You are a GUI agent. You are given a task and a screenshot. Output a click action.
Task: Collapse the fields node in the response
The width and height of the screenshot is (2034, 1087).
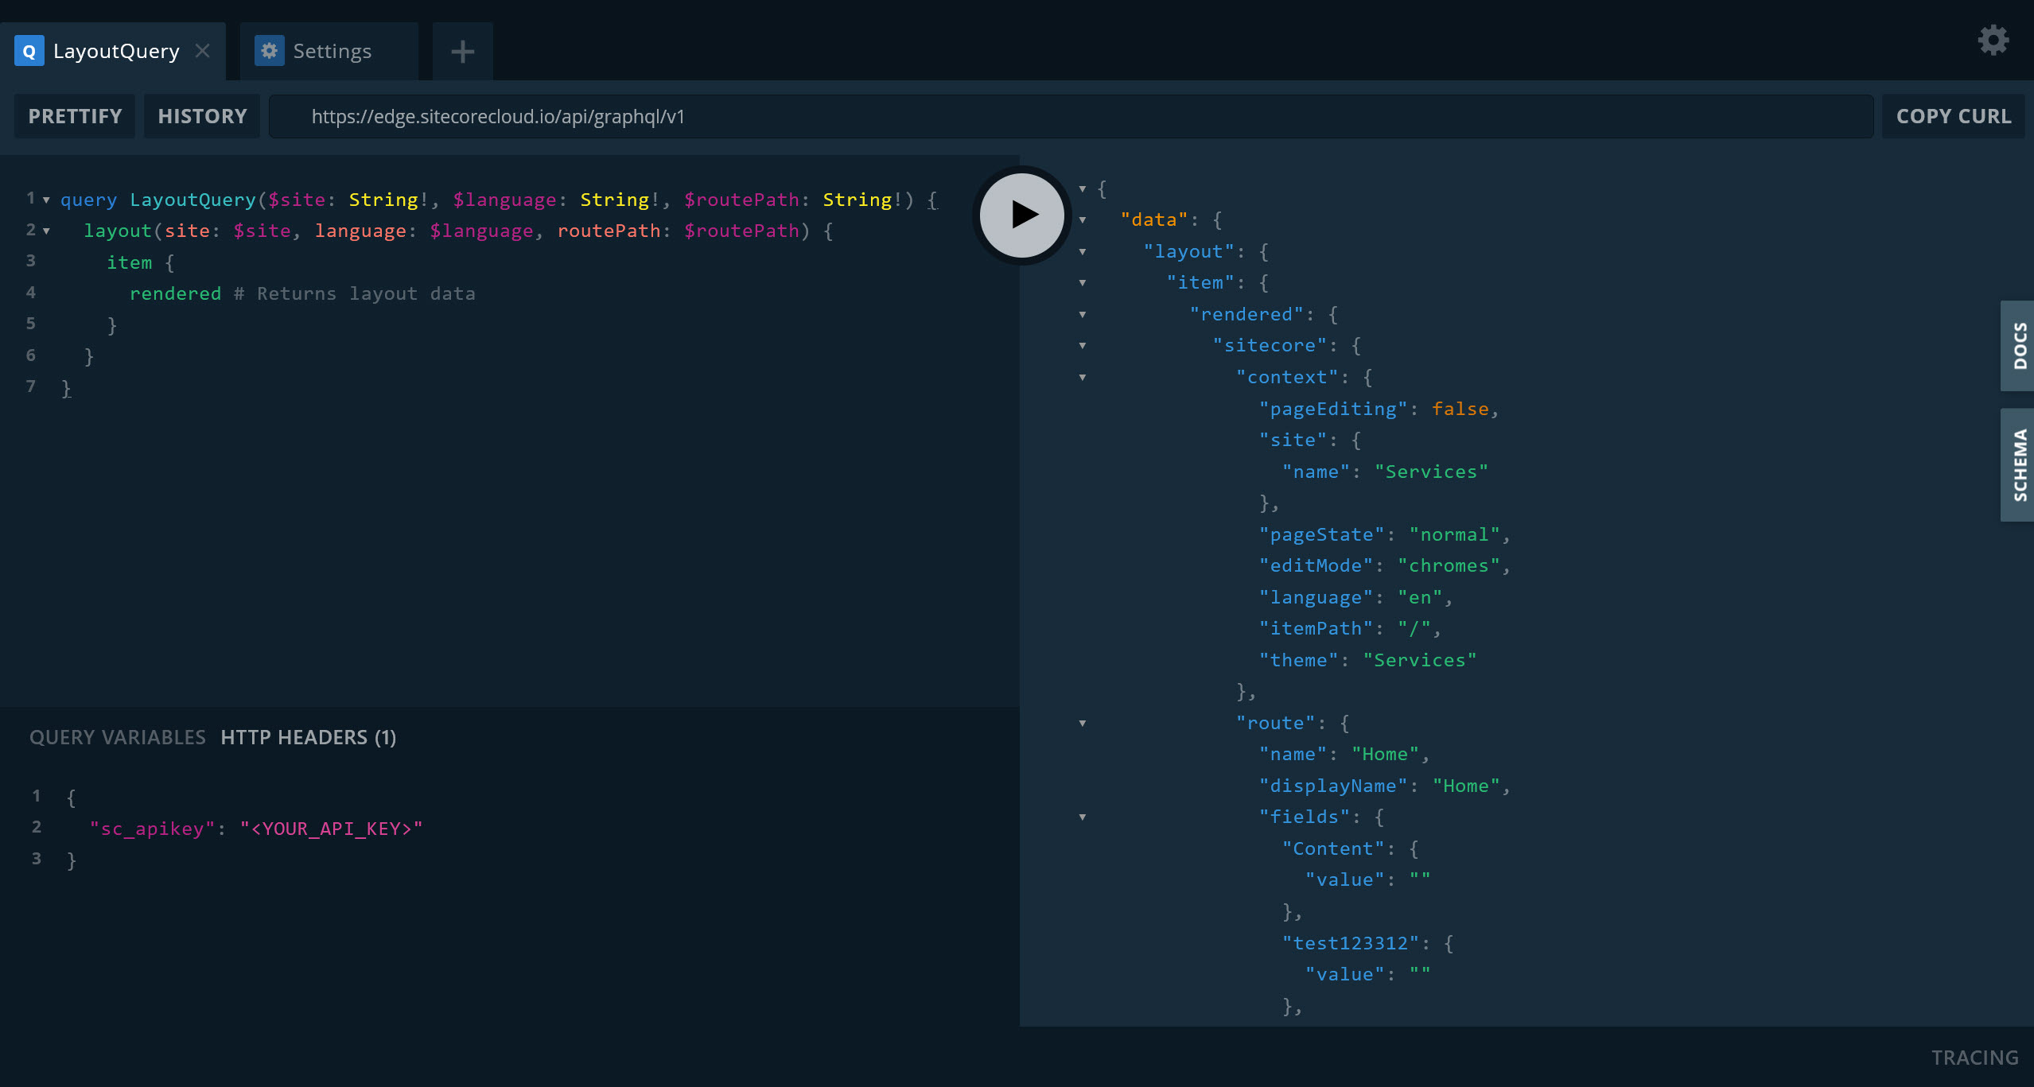(x=1082, y=817)
